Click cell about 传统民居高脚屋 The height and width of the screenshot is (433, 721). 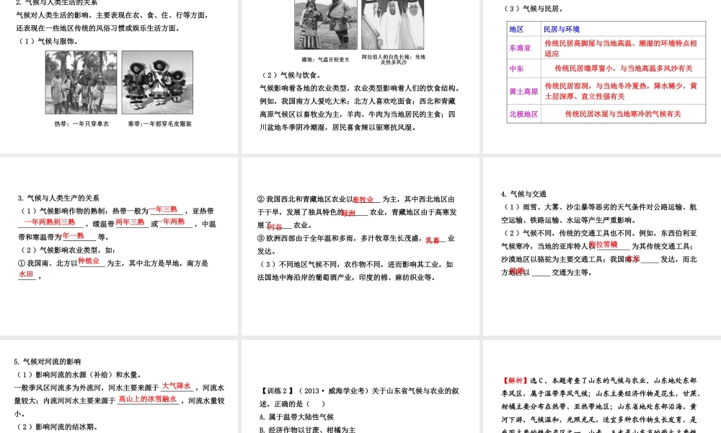623,48
